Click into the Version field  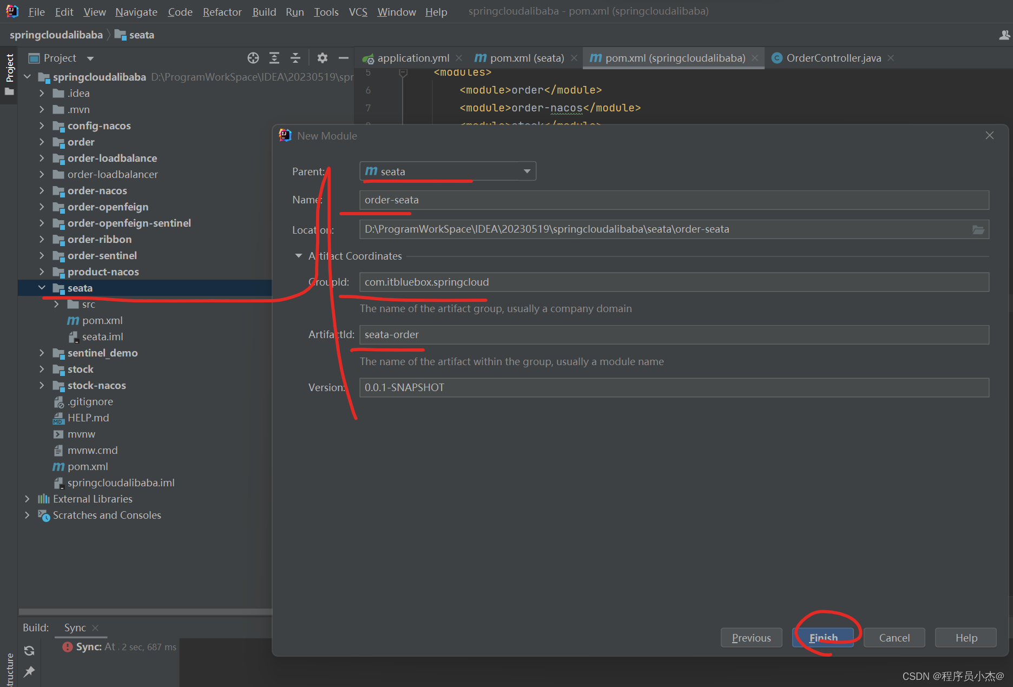click(x=674, y=388)
